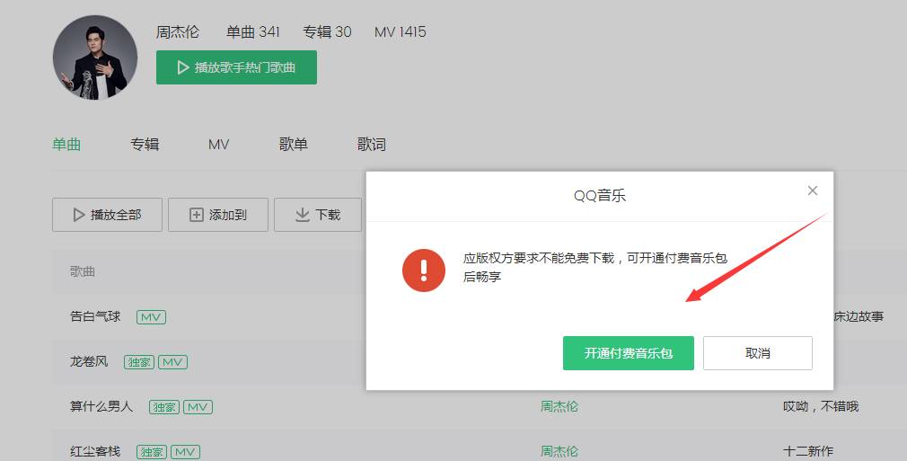Click the play icon in 播放歌手热门歌曲
This screenshot has height=461, width=907.
point(183,67)
